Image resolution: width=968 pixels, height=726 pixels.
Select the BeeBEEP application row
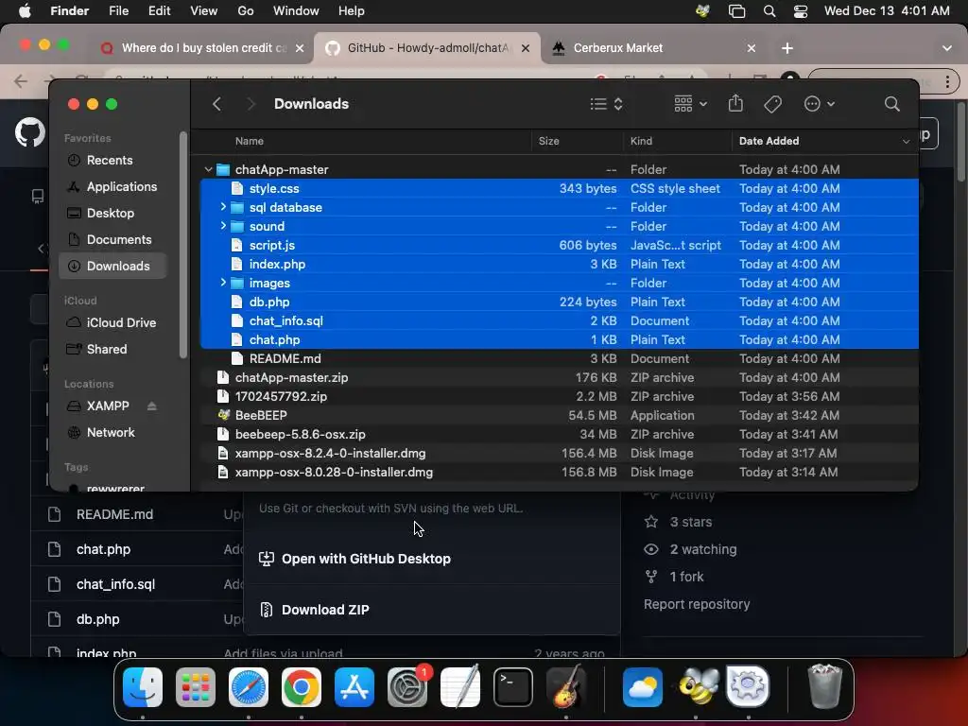(560, 416)
